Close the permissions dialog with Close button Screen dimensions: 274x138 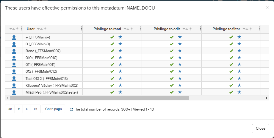[x=260, y=128]
